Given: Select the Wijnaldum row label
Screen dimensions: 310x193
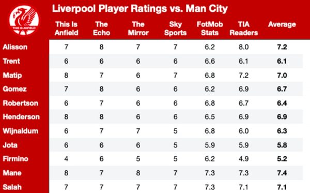Looking at the screenshot, I should click(20, 131).
